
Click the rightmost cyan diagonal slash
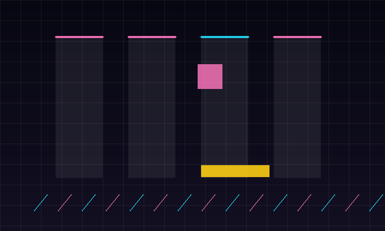point(376,203)
